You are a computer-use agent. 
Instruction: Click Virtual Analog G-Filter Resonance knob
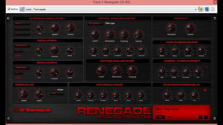[110, 34]
